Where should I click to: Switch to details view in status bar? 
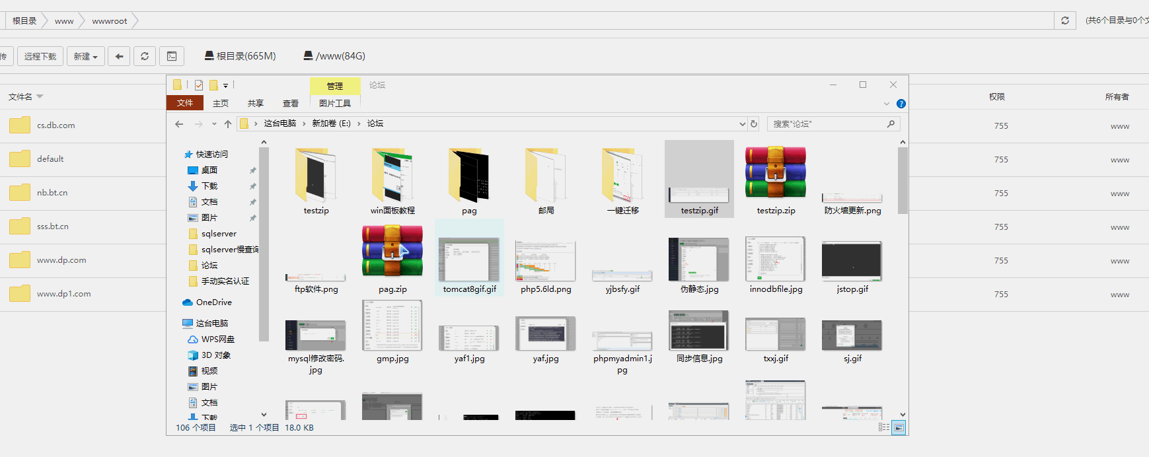click(x=883, y=428)
